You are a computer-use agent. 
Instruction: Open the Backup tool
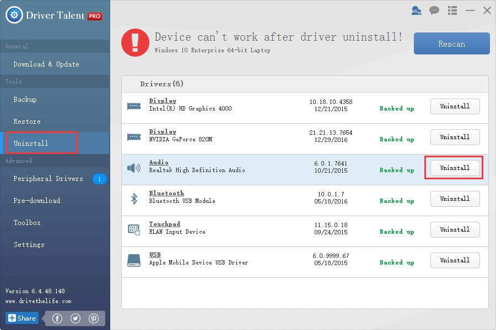(x=55, y=100)
